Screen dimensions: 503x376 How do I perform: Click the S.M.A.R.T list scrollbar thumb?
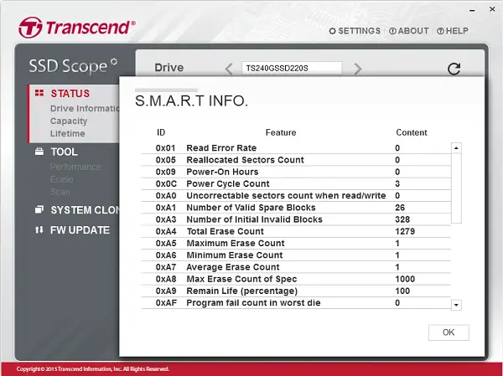pyautogui.click(x=456, y=188)
